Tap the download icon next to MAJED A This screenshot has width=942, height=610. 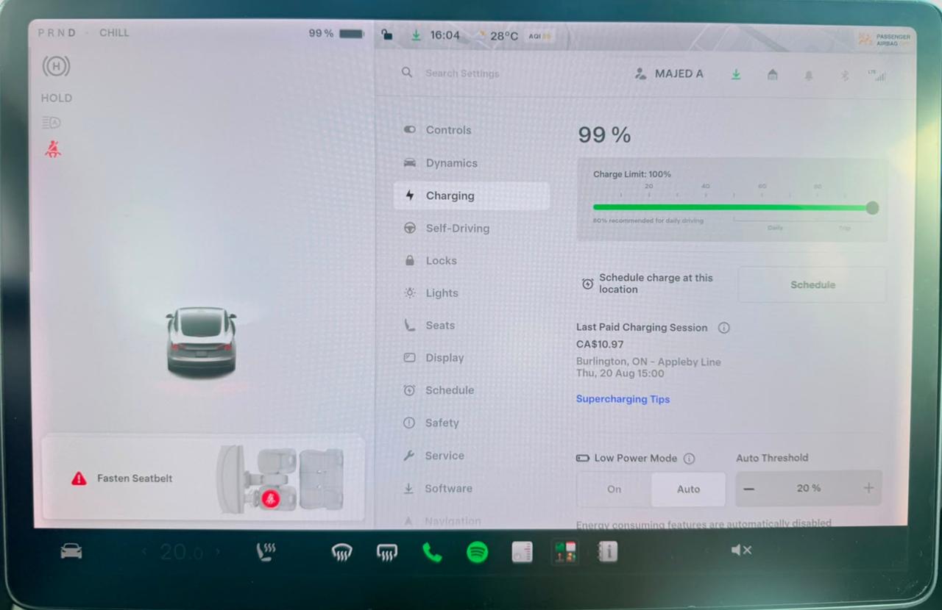tap(735, 74)
